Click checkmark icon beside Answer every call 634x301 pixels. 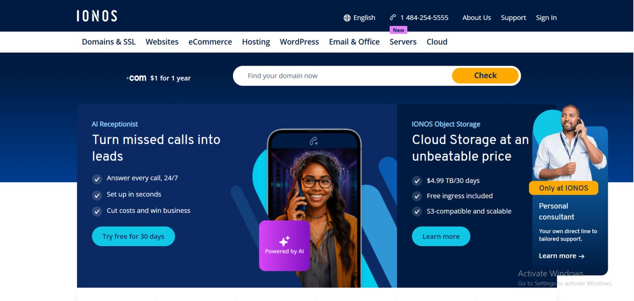pos(97,179)
